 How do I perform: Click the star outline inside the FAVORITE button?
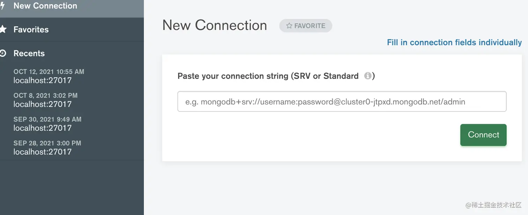(x=289, y=26)
